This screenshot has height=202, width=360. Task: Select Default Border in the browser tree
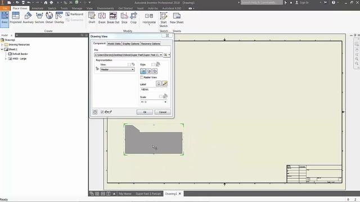(x=18, y=54)
